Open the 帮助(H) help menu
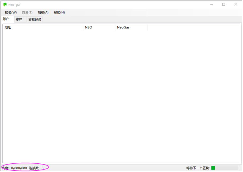This screenshot has width=243, height=172. coord(59,12)
